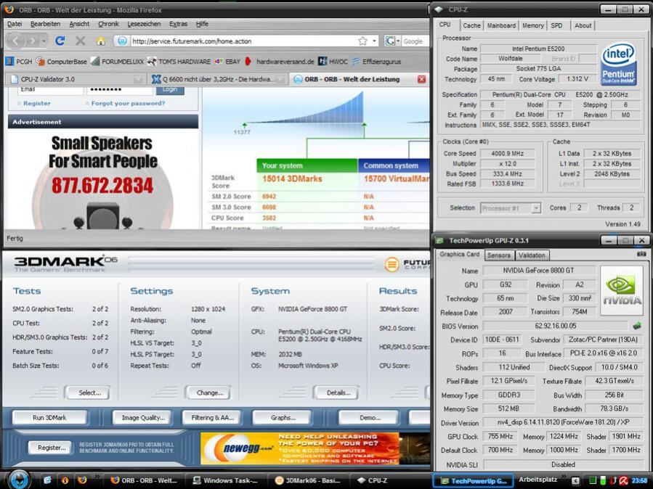Screen dimensions: 653x489
Task: Expand the Quick Launch overflow chevron
Action: [97, 477]
